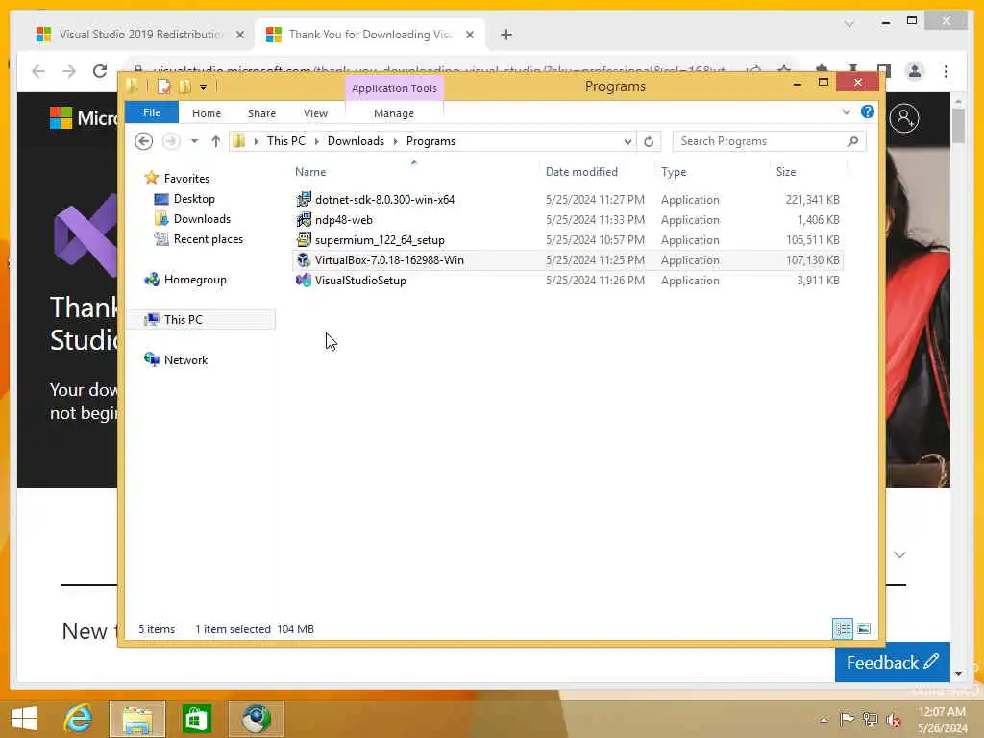Close the Thank You for Downloading tab

(469, 35)
